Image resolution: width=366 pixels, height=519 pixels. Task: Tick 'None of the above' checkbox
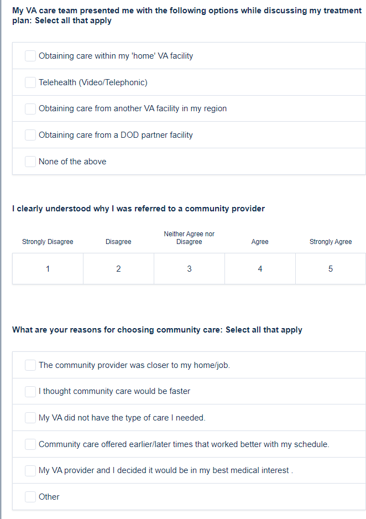pos(30,162)
